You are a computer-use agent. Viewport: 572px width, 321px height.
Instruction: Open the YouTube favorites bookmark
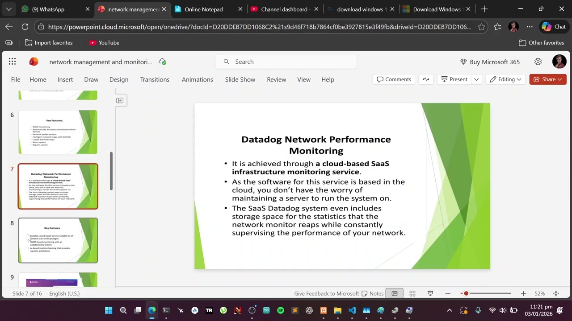pyautogui.click(x=104, y=43)
